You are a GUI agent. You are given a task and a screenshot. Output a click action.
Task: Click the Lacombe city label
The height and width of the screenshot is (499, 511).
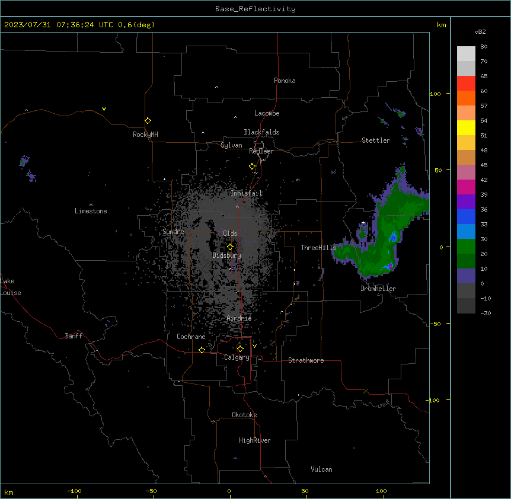click(267, 113)
